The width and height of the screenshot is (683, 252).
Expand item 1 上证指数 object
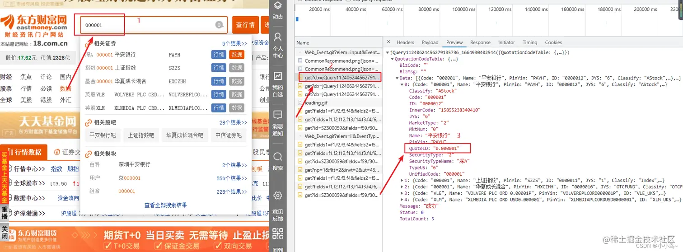point(402,180)
